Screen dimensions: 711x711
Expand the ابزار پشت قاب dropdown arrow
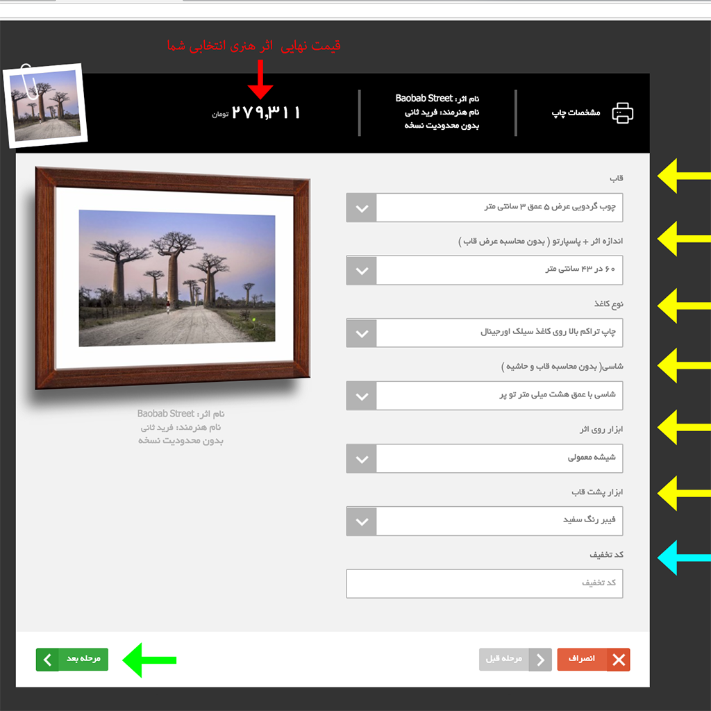(361, 521)
